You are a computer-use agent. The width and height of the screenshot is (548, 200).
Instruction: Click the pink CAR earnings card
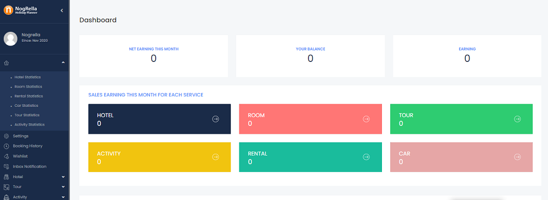461,157
